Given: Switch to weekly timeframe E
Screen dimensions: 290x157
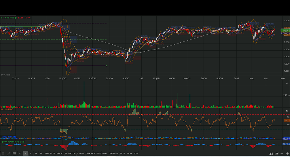Looking at the screenshot, I should [x=31, y=154].
